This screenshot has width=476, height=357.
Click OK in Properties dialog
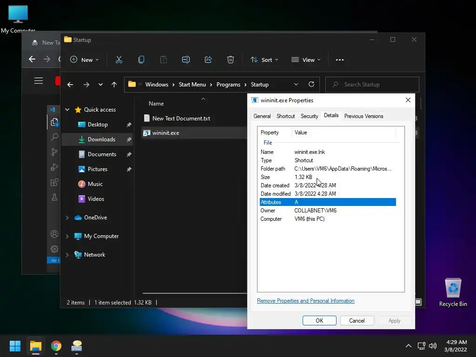pyautogui.click(x=319, y=321)
